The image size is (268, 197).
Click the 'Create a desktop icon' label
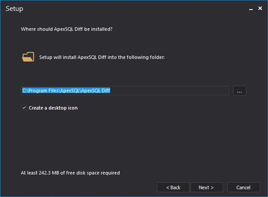coord(53,108)
